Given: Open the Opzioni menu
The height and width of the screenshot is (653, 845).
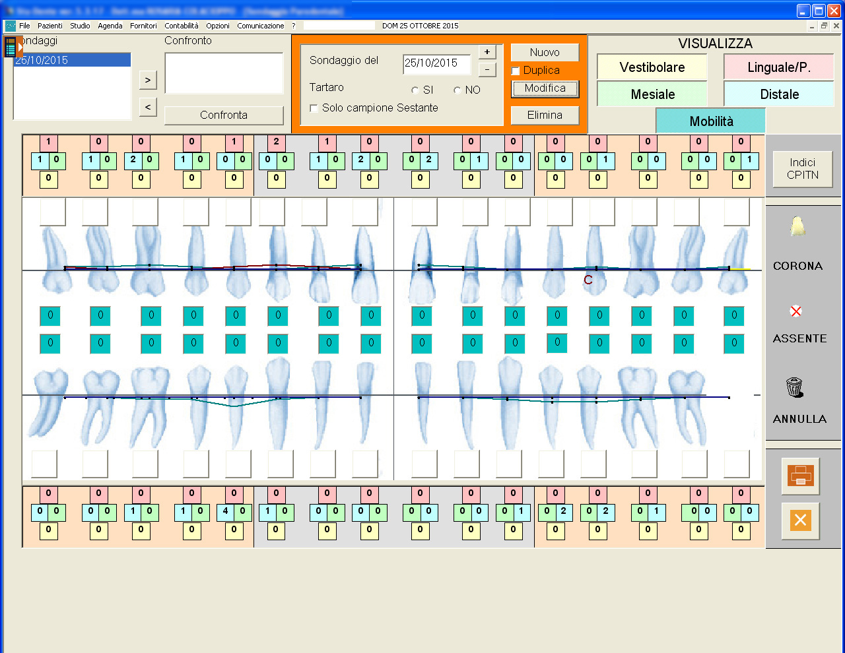Looking at the screenshot, I should [218, 26].
